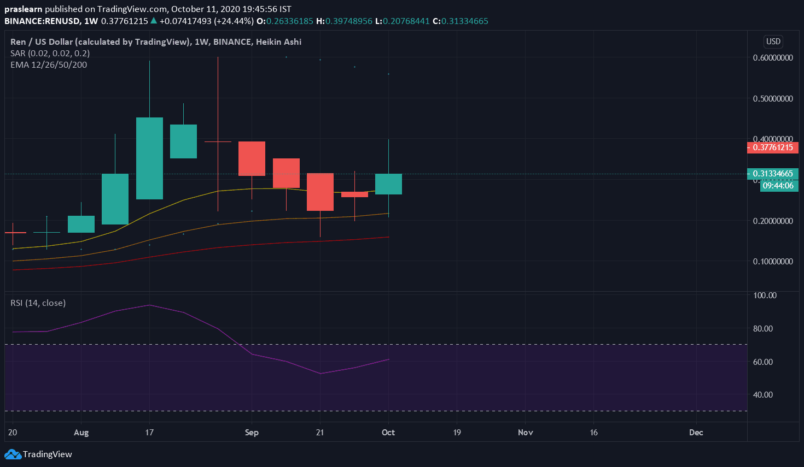
Task: Click the Aug label on time axis
Action: (x=81, y=432)
